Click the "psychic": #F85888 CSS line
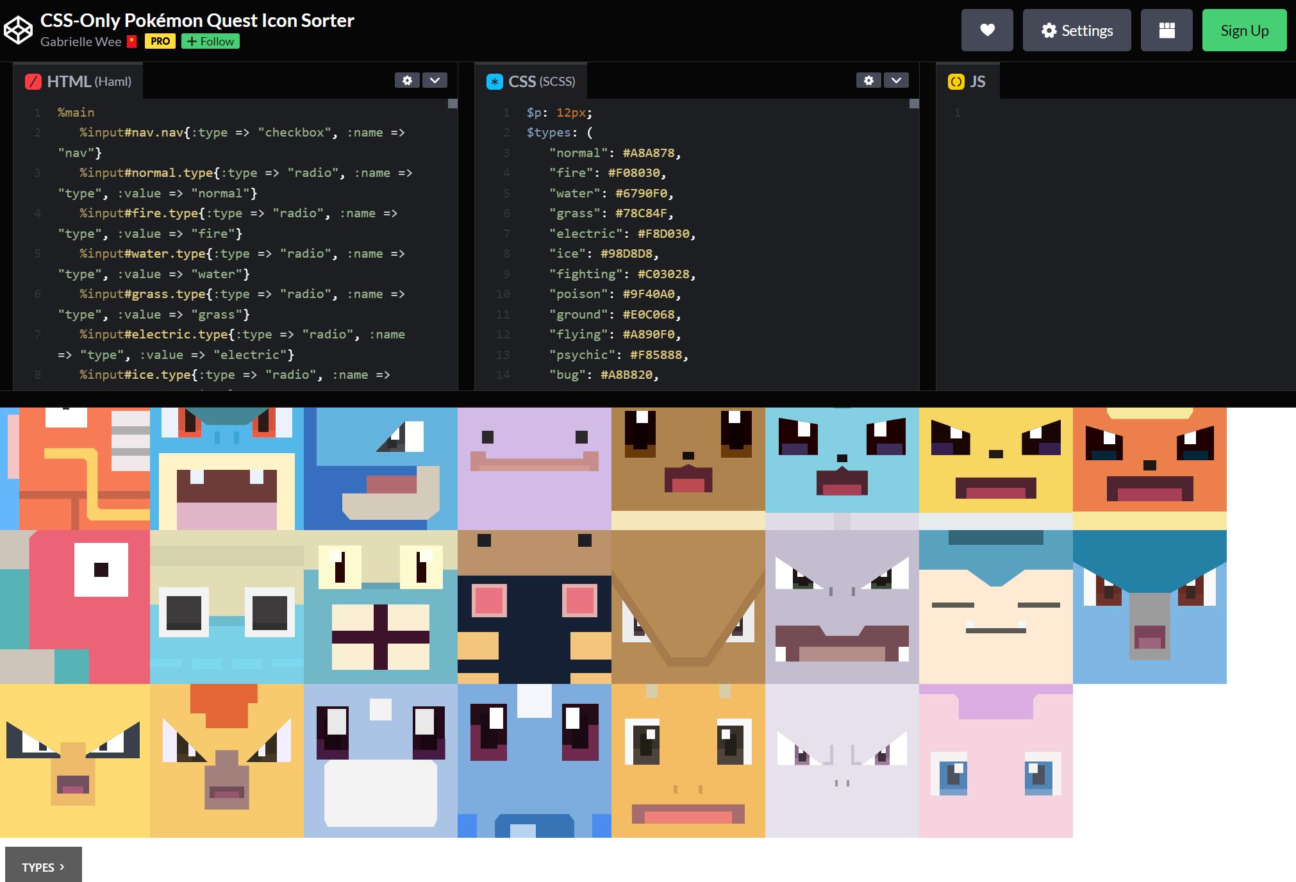The height and width of the screenshot is (882, 1296). (x=619, y=355)
